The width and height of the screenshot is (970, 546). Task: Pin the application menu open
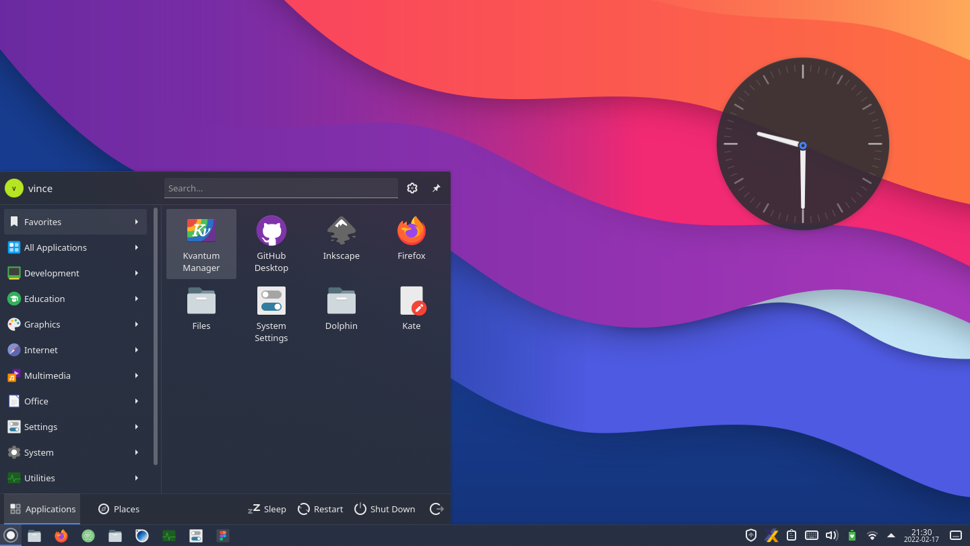[437, 188]
